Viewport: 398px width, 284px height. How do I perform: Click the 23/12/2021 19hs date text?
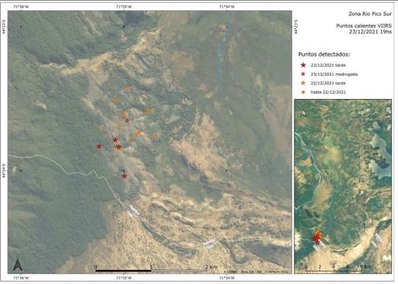tap(370, 32)
